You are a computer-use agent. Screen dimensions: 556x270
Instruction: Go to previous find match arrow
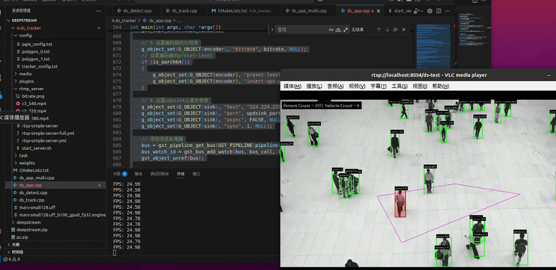(379, 30)
